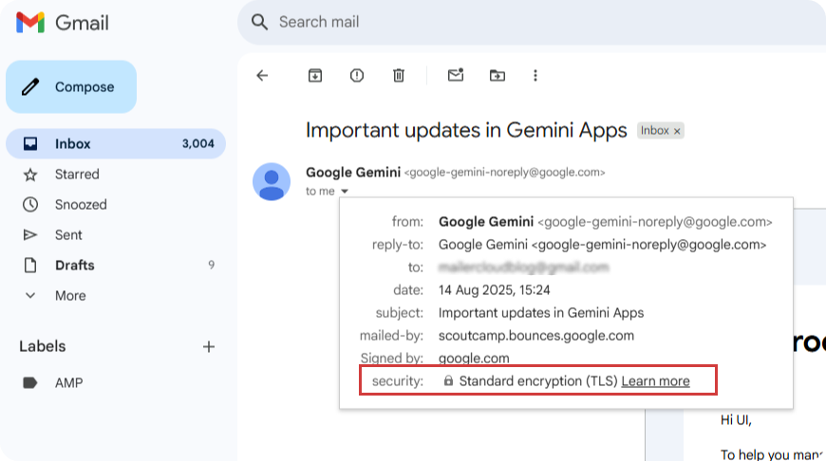Image resolution: width=826 pixels, height=461 pixels.
Task: Click the Snoozed clock icon
Action: [30, 205]
